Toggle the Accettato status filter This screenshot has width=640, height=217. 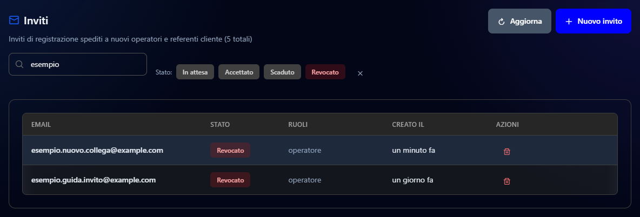point(239,72)
